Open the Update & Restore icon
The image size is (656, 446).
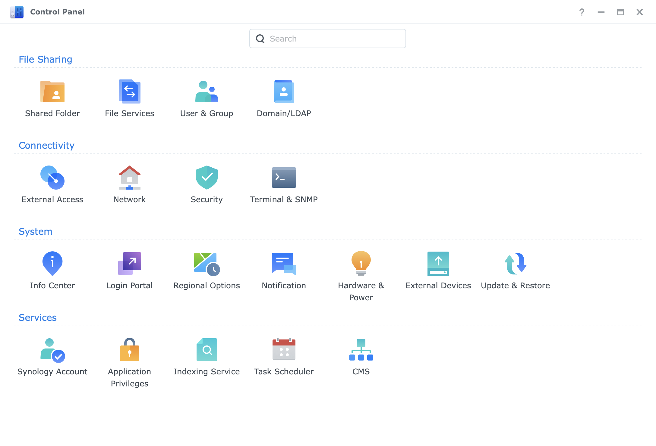point(516,264)
